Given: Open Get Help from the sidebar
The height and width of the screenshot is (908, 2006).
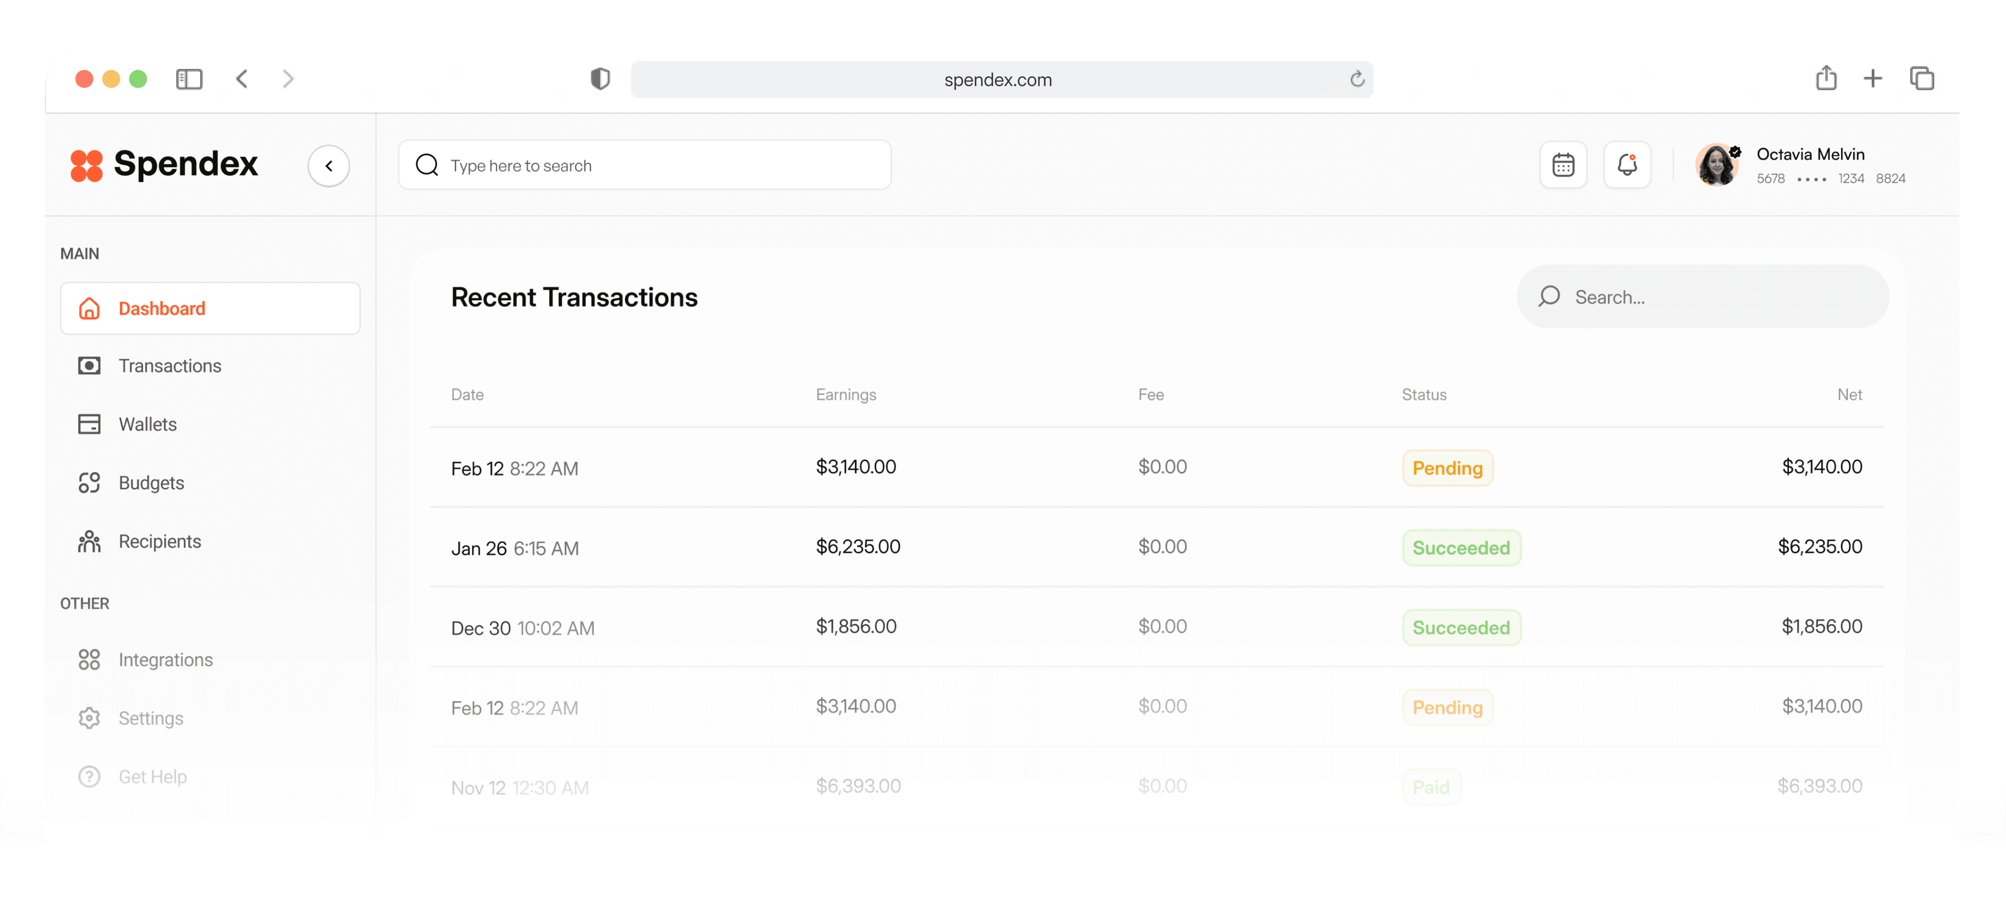Looking at the screenshot, I should click(x=153, y=776).
